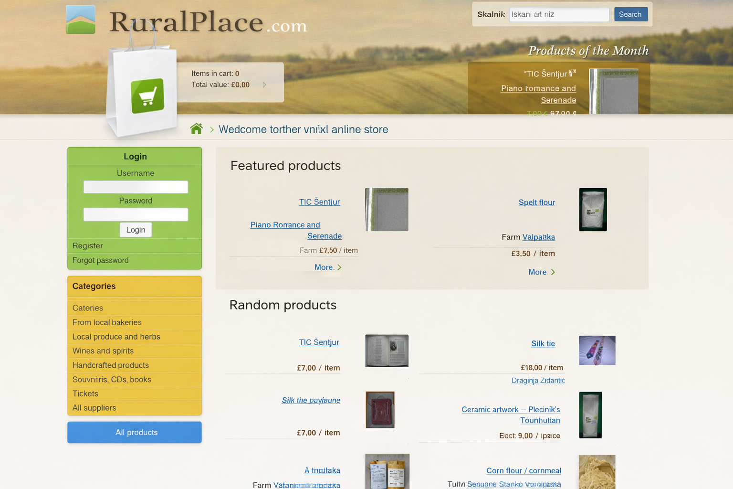
Task: Click the site search text box
Action: coord(558,14)
